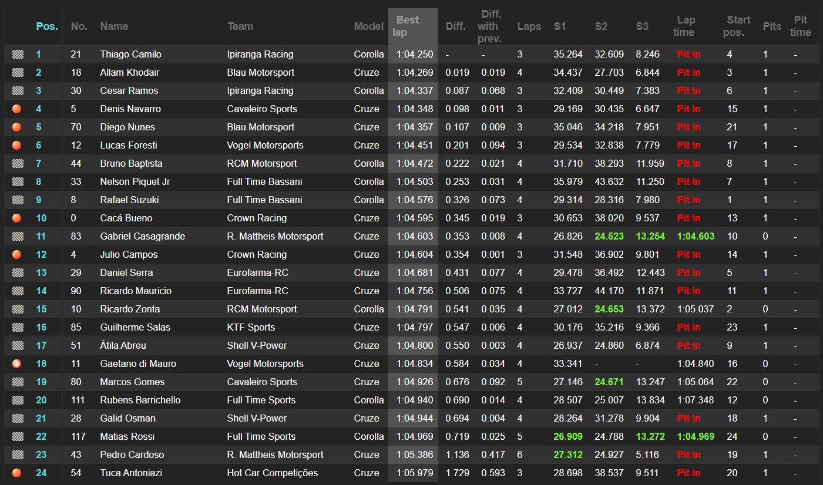Click the checkered flag icon for Rubens Barrichello

point(18,400)
